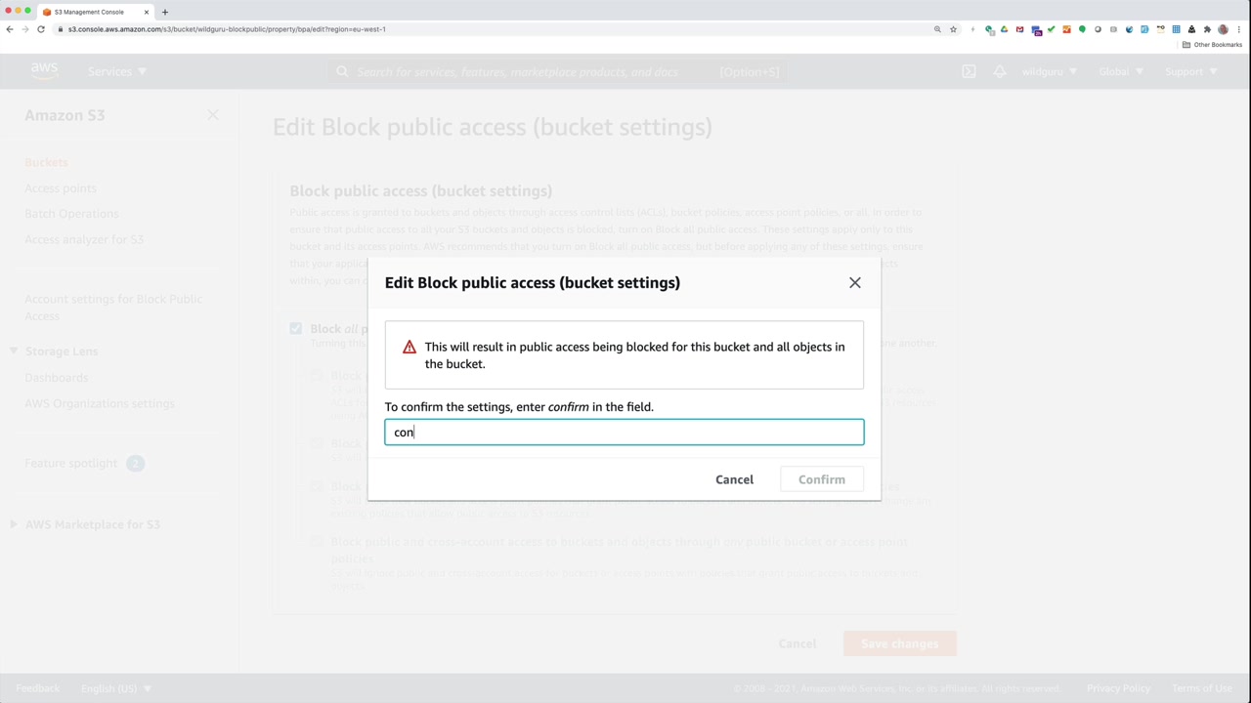The height and width of the screenshot is (703, 1251).
Task: Open the notifications bell
Action: click(1000, 71)
